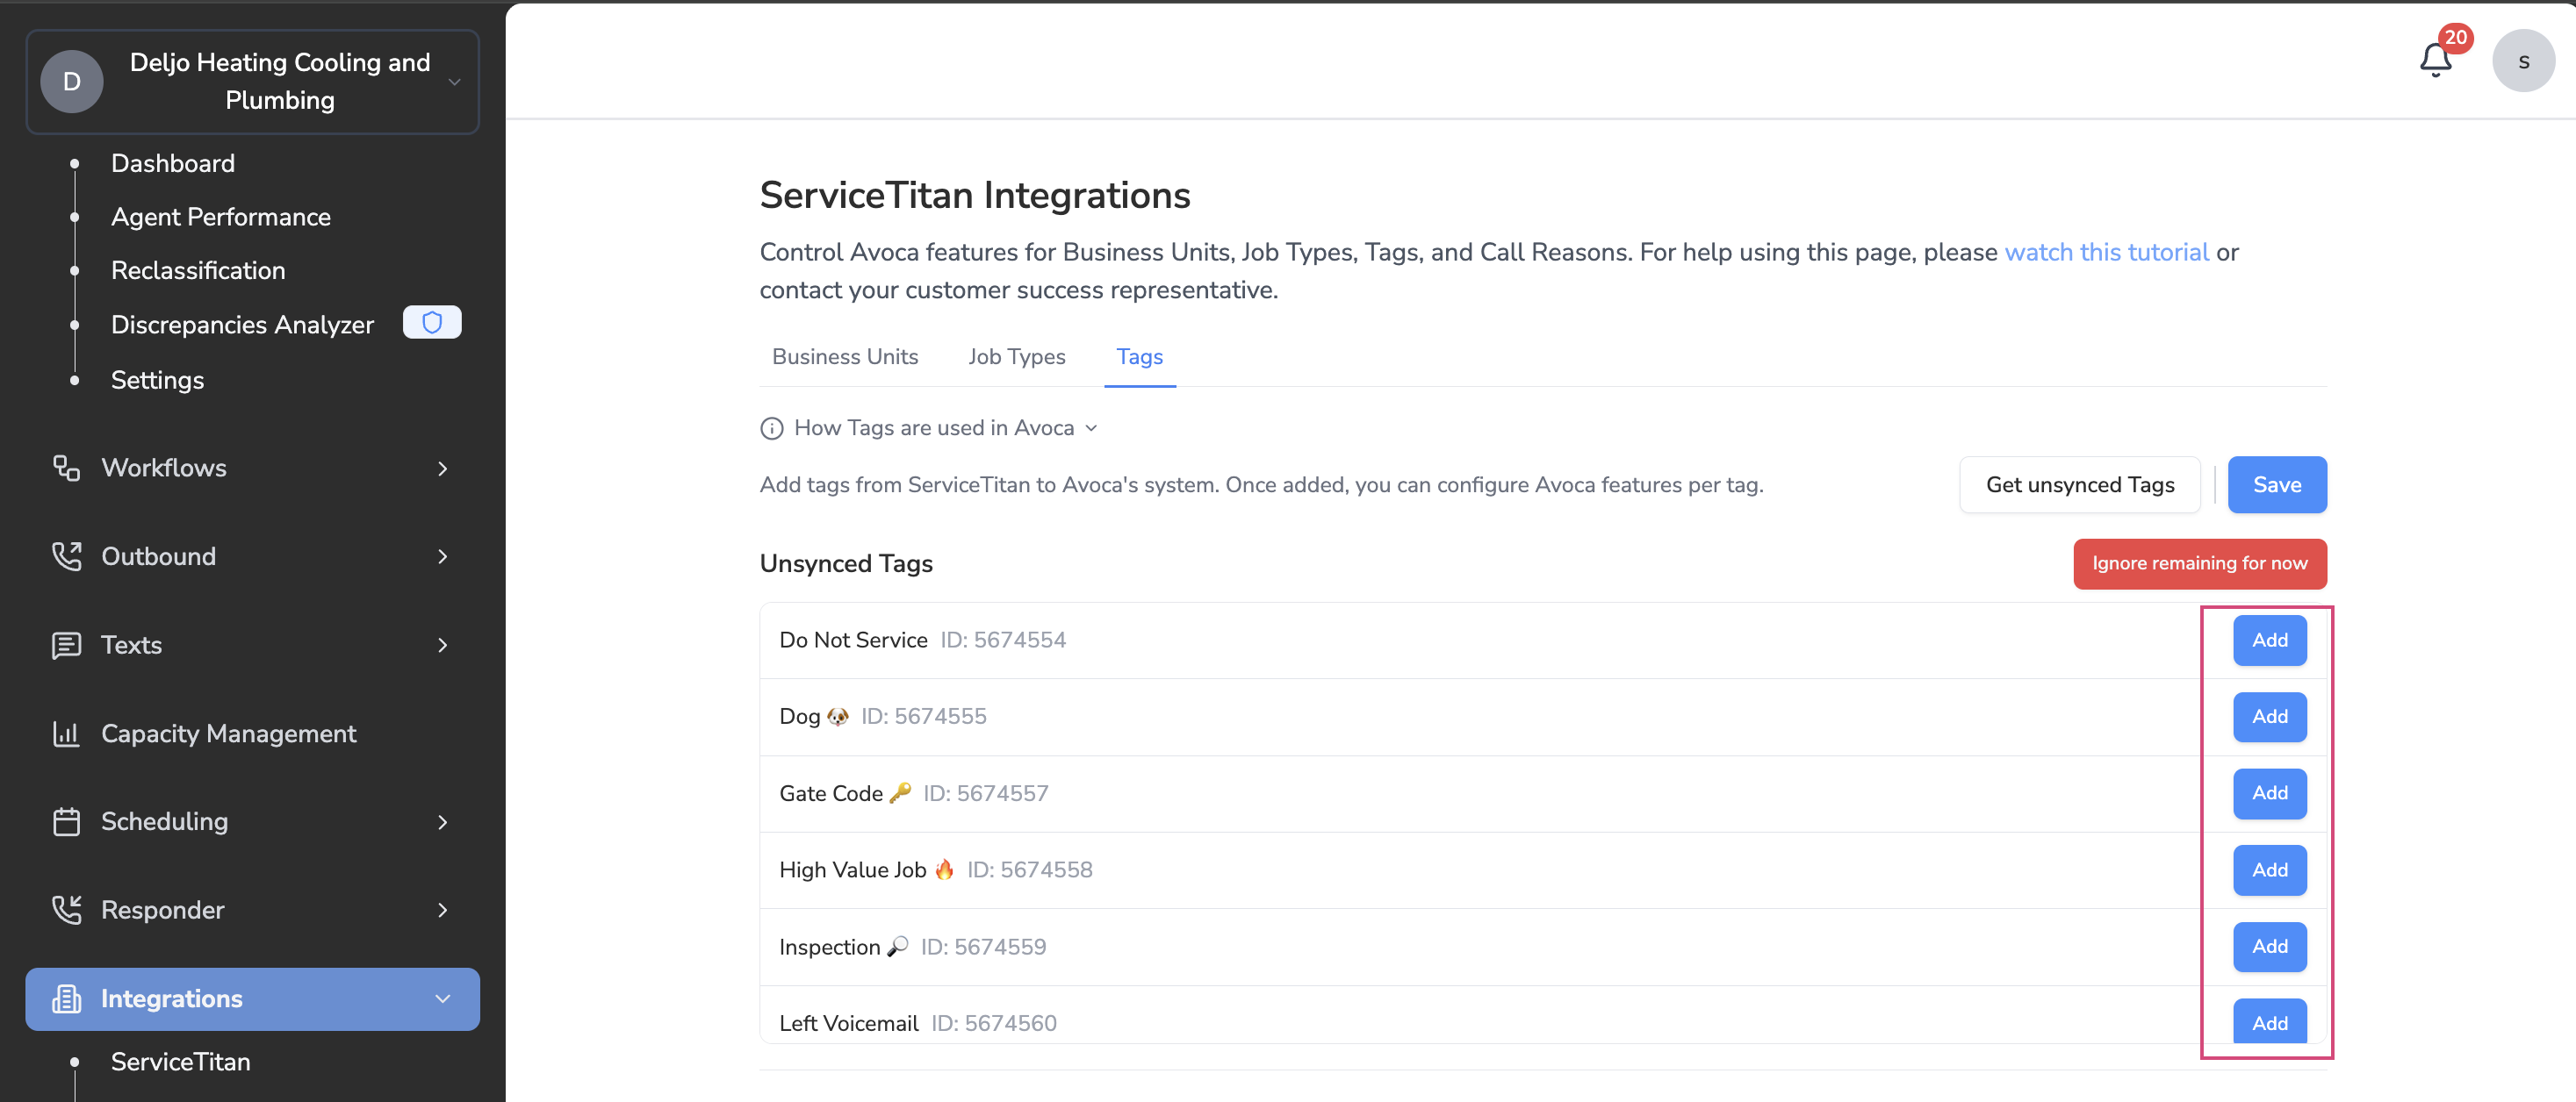Viewport: 2576px width, 1102px height.
Task: Add the Do Not Service tag
Action: tap(2269, 640)
